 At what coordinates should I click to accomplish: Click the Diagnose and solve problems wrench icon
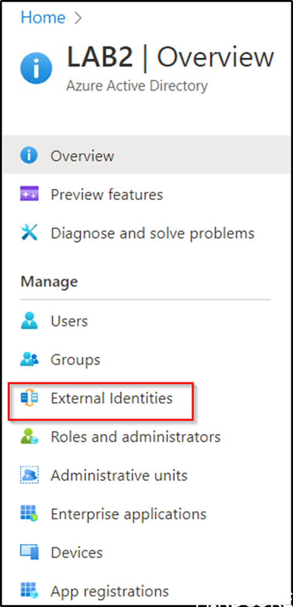pos(29,233)
